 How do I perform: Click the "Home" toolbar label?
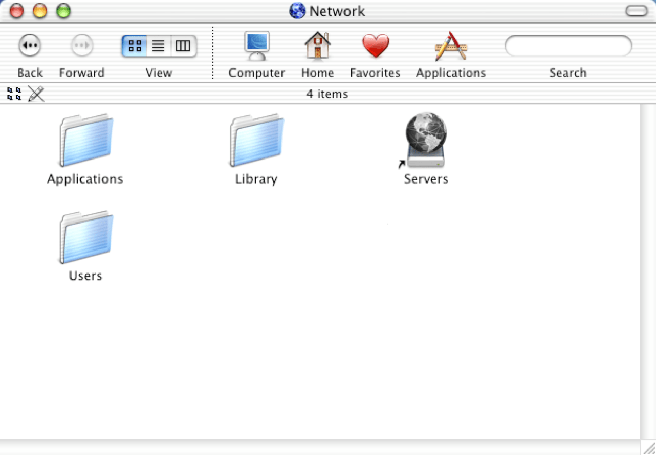point(317,73)
